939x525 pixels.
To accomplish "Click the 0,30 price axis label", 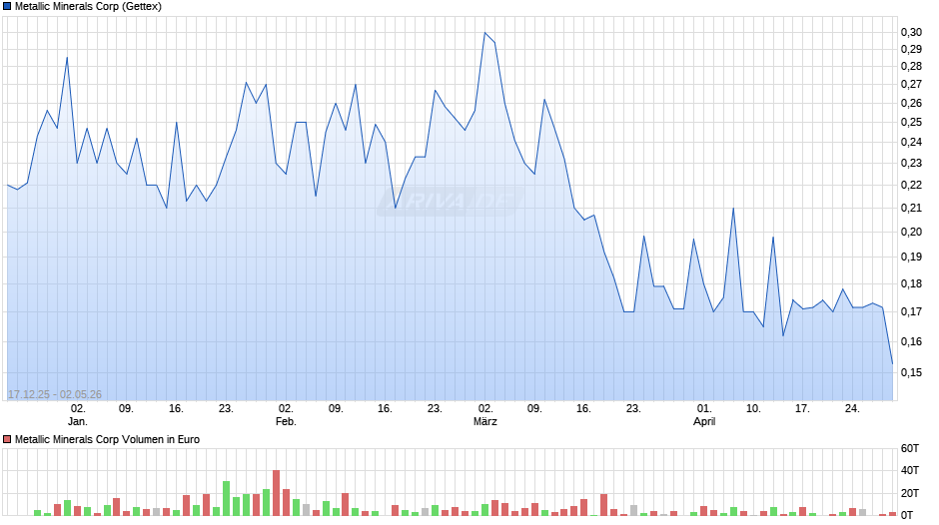I will pos(911,32).
